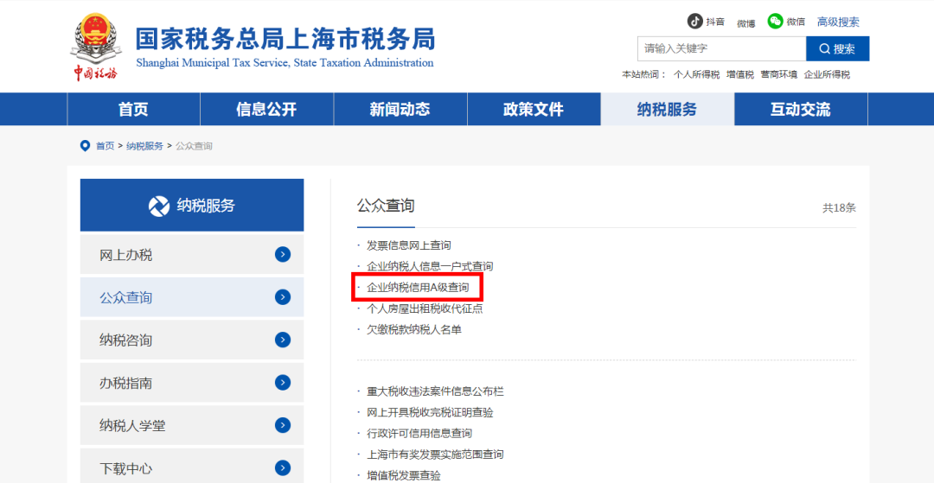Open the 互动交流 navigation tab
Viewport: 934px width, 483px height.
pos(801,109)
